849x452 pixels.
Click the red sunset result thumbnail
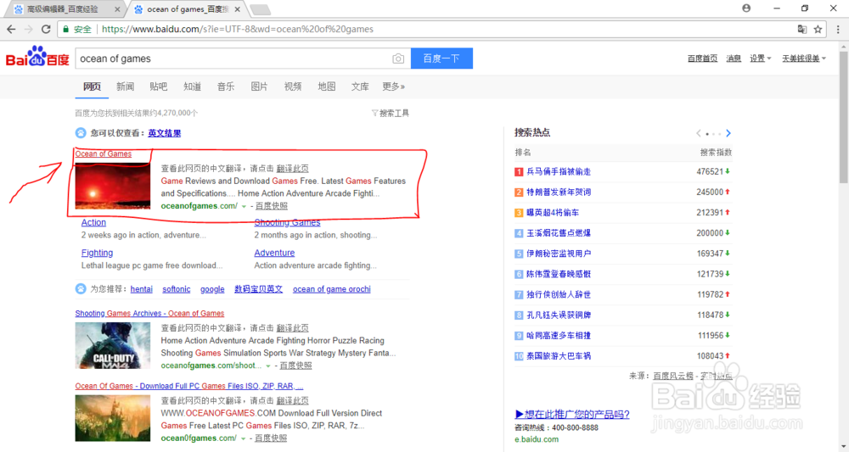tap(113, 187)
